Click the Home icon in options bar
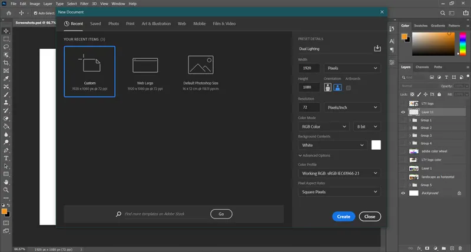The height and width of the screenshot is (252, 471). coord(9,13)
